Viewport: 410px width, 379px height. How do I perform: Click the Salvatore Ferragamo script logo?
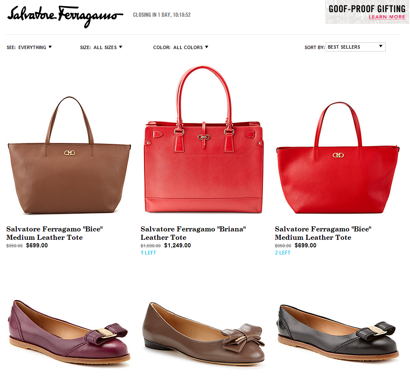tap(65, 16)
